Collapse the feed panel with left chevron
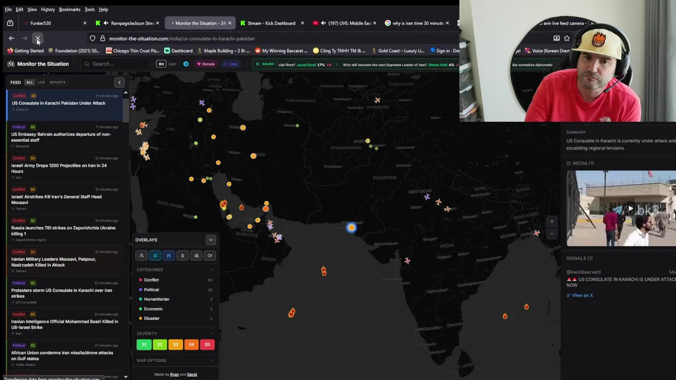 click(x=119, y=82)
